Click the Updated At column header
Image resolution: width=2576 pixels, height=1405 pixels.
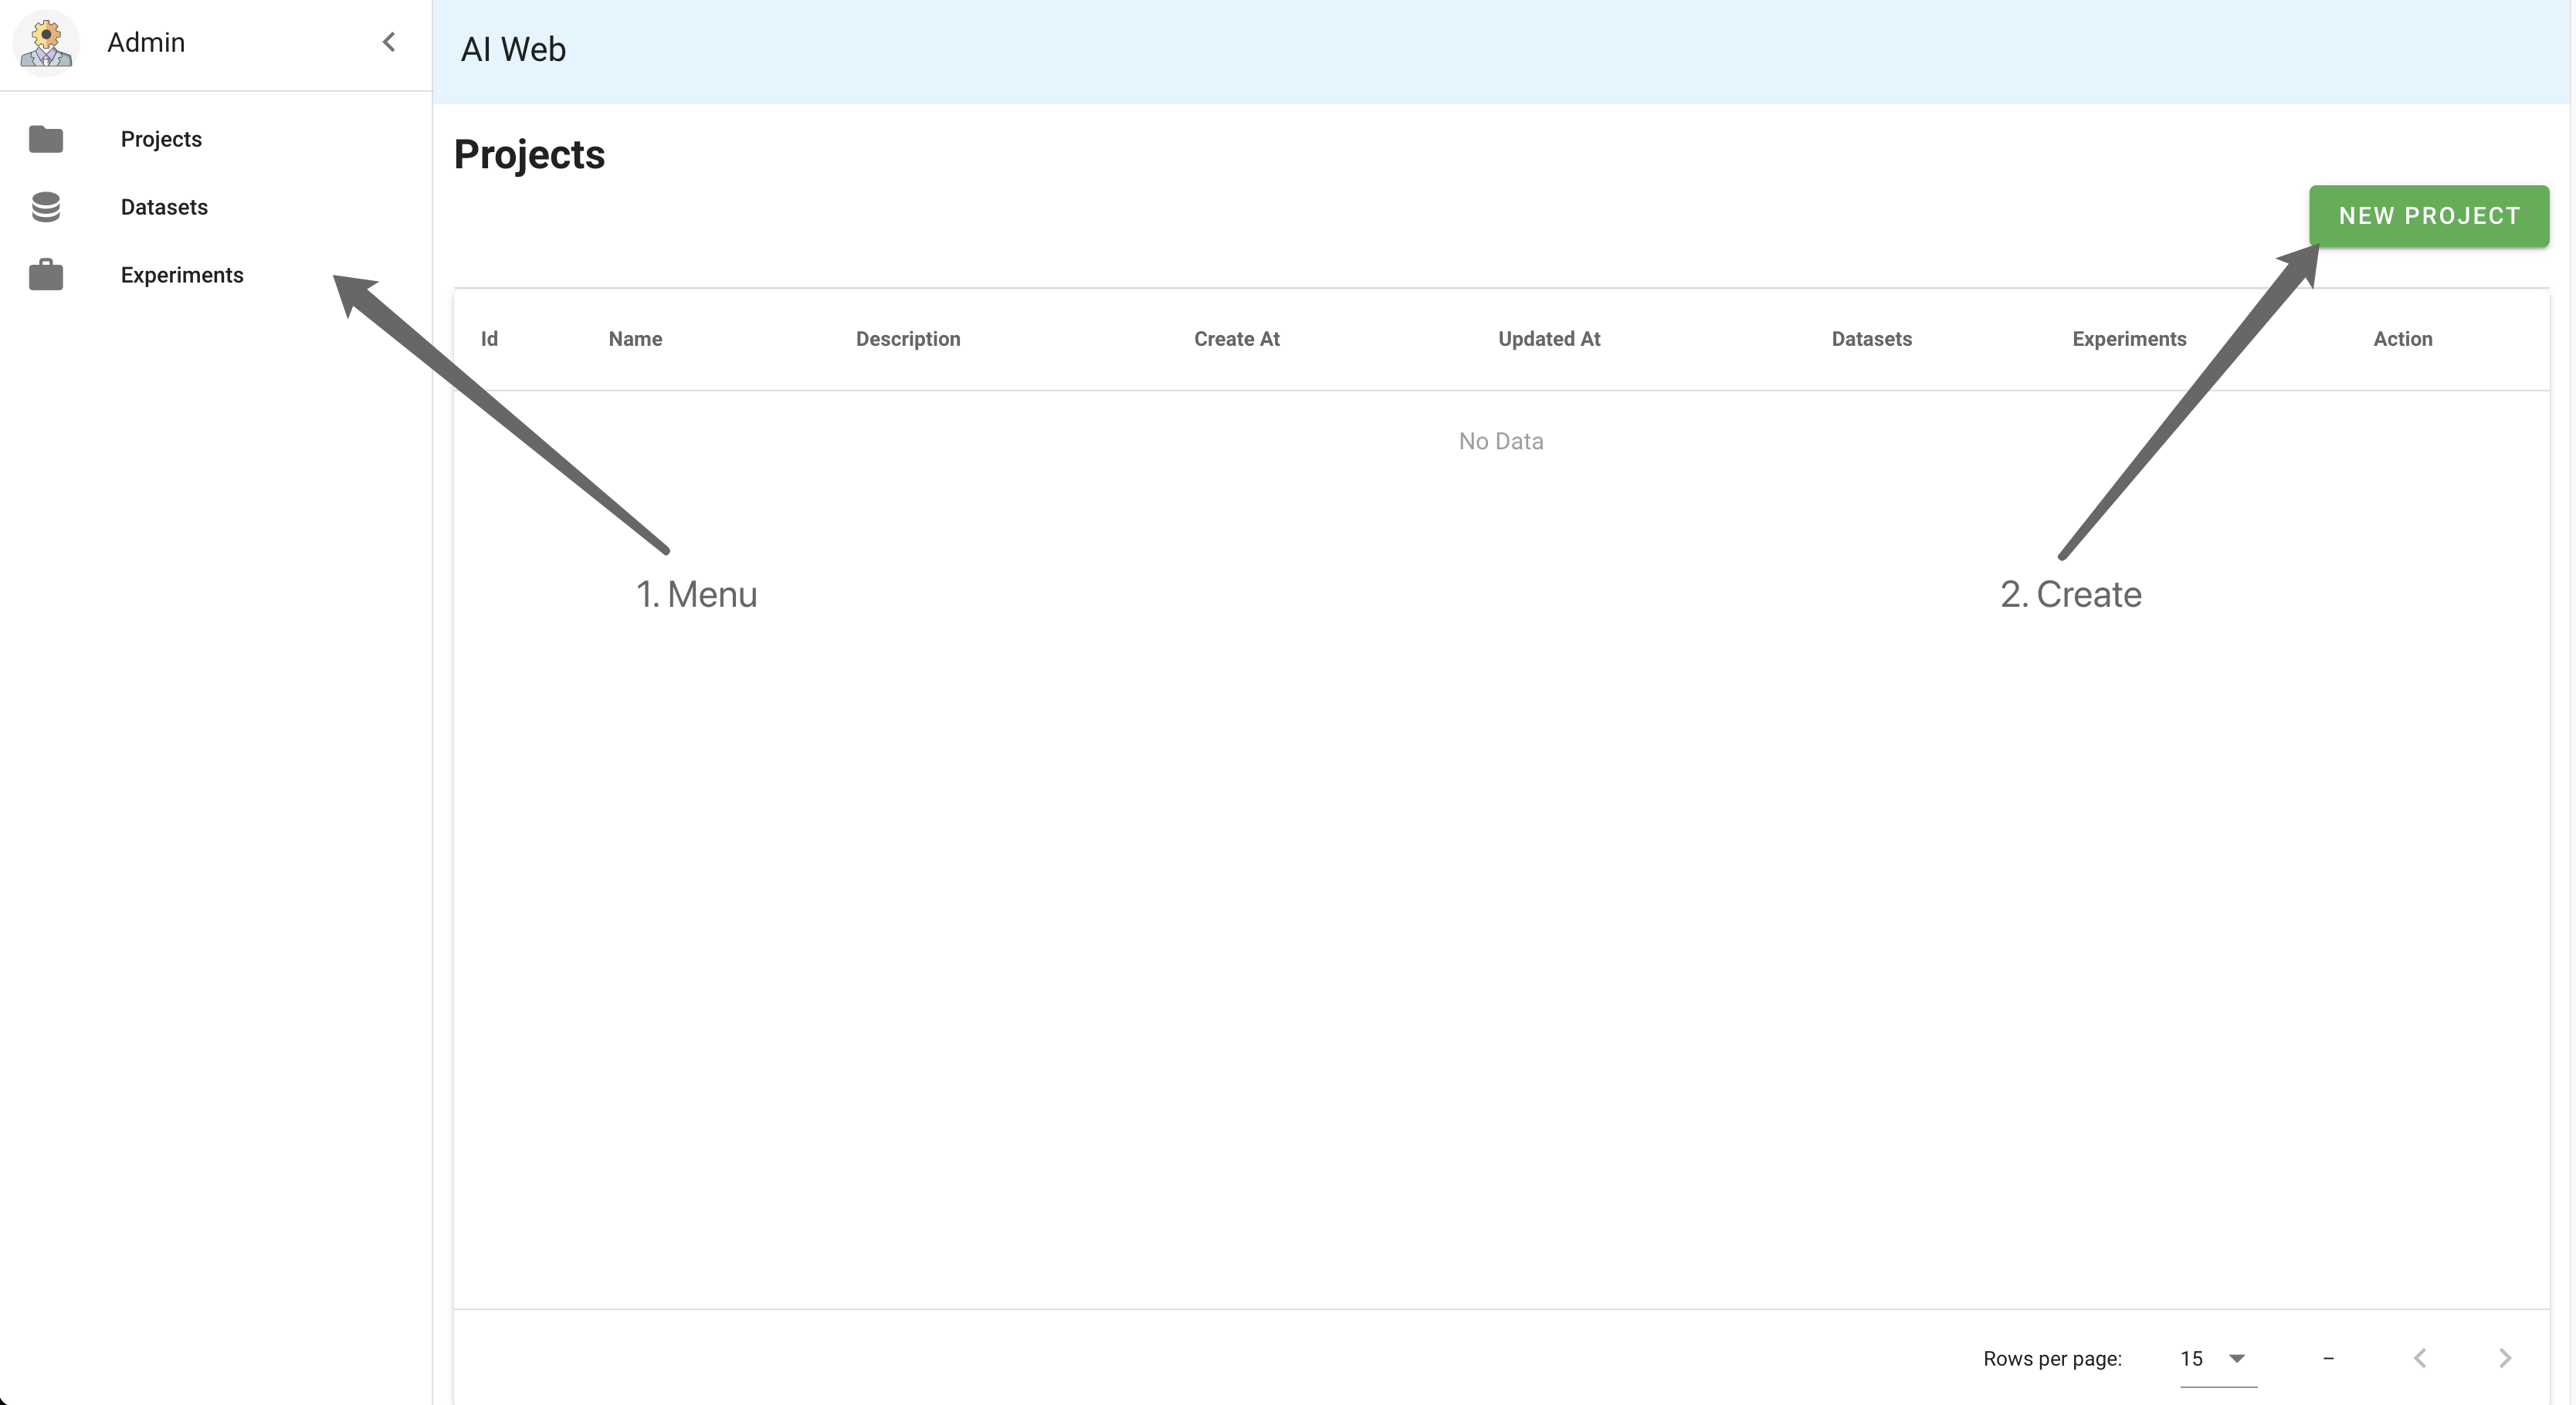[x=1549, y=339]
